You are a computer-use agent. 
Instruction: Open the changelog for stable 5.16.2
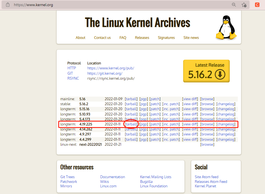coord(226,104)
